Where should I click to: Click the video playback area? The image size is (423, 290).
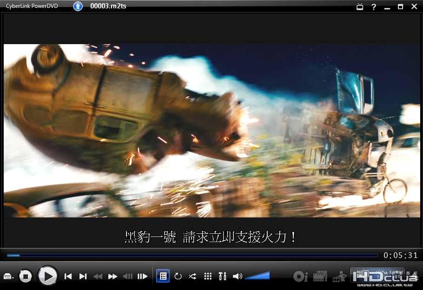212,131
